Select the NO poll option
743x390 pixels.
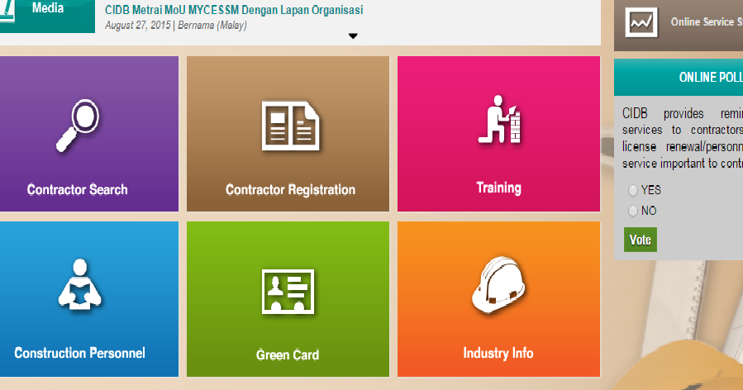pyautogui.click(x=632, y=211)
